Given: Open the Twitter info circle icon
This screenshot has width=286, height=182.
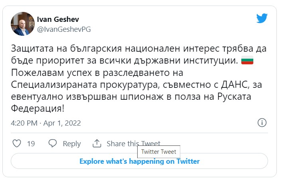Looking at the screenshot, I should [262, 122].
